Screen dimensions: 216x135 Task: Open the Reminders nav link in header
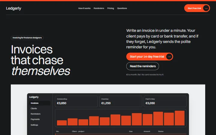(99, 8)
